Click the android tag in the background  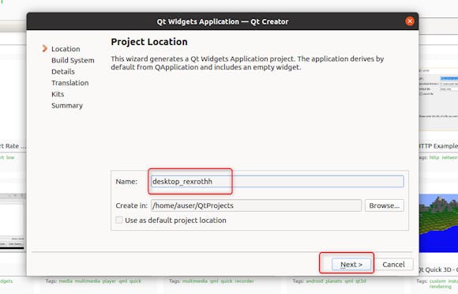[x=315, y=281]
